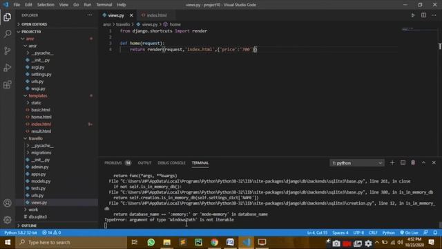
Task: Open notifications bell in status bar
Action: coord(435,232)
